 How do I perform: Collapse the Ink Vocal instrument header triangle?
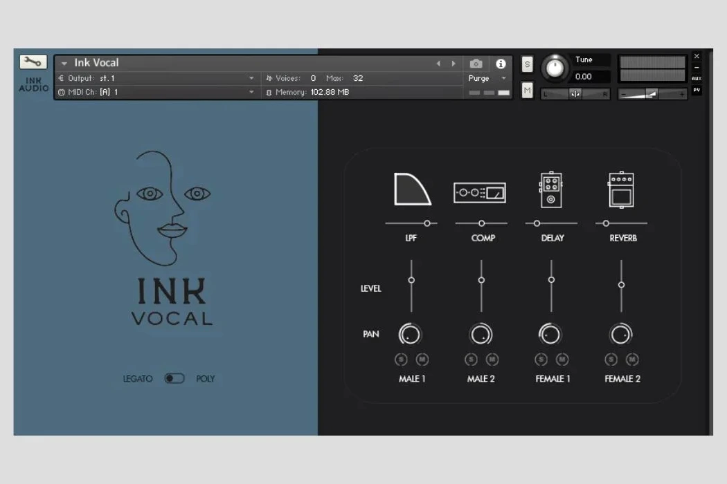[x=64, y=63]
